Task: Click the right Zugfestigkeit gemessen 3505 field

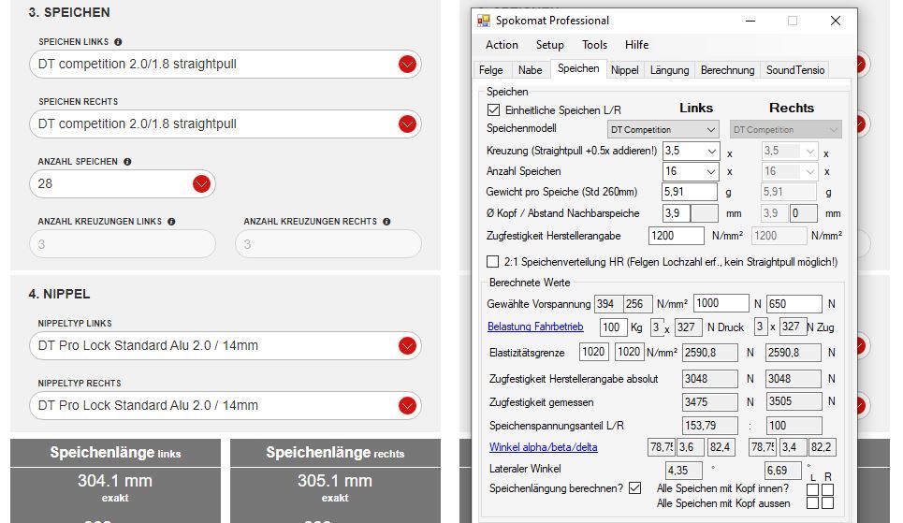Action: tap(794, 401)
